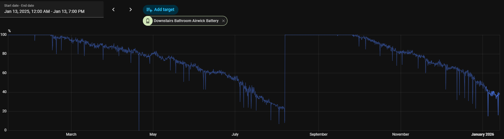Click the September label on the time axis
This screenshot has width=504, height=139.
[x=319, y=134]
